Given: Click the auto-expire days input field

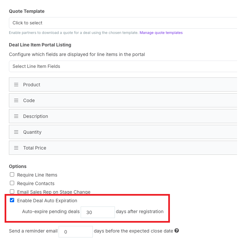Looking at the screenshot, I should pos(98,212).
